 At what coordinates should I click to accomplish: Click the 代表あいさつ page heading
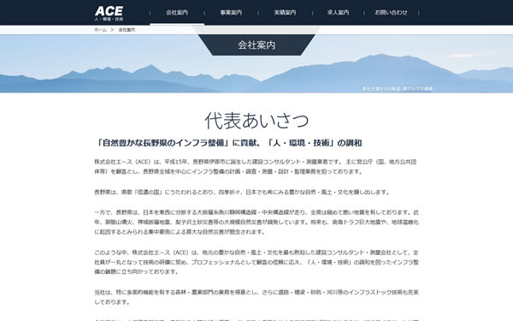pos(256,121)
